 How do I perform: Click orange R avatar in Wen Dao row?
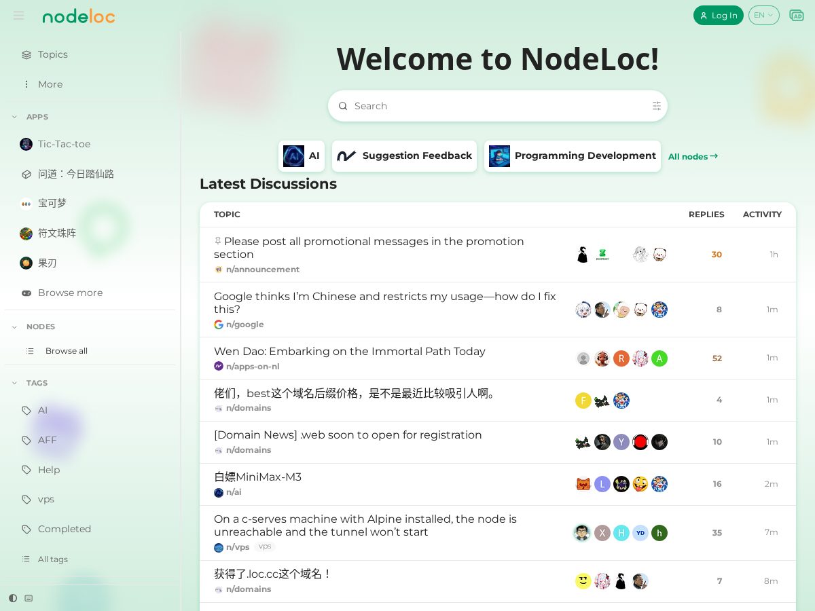point(621,358)
